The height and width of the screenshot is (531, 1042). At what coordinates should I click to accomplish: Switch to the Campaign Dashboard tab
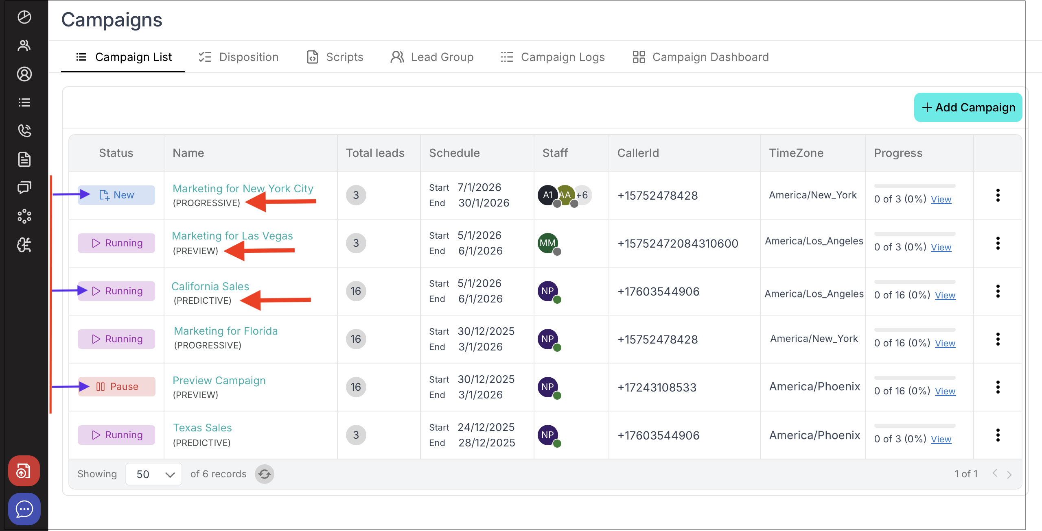point(701,57)
